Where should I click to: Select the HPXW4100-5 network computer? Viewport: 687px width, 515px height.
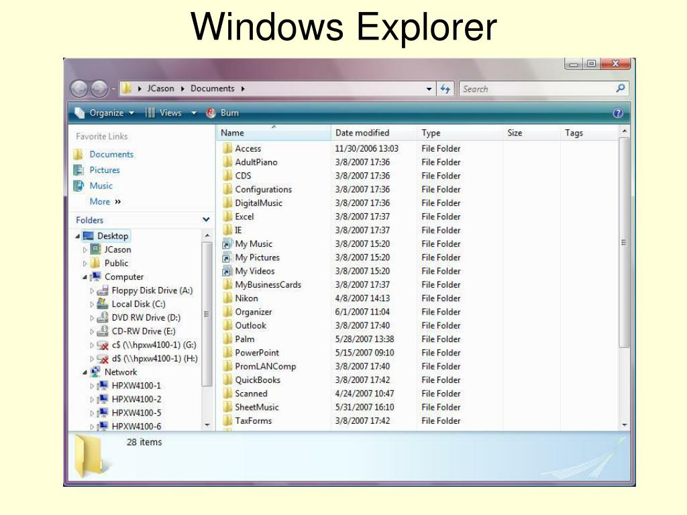tap(136, 413)
